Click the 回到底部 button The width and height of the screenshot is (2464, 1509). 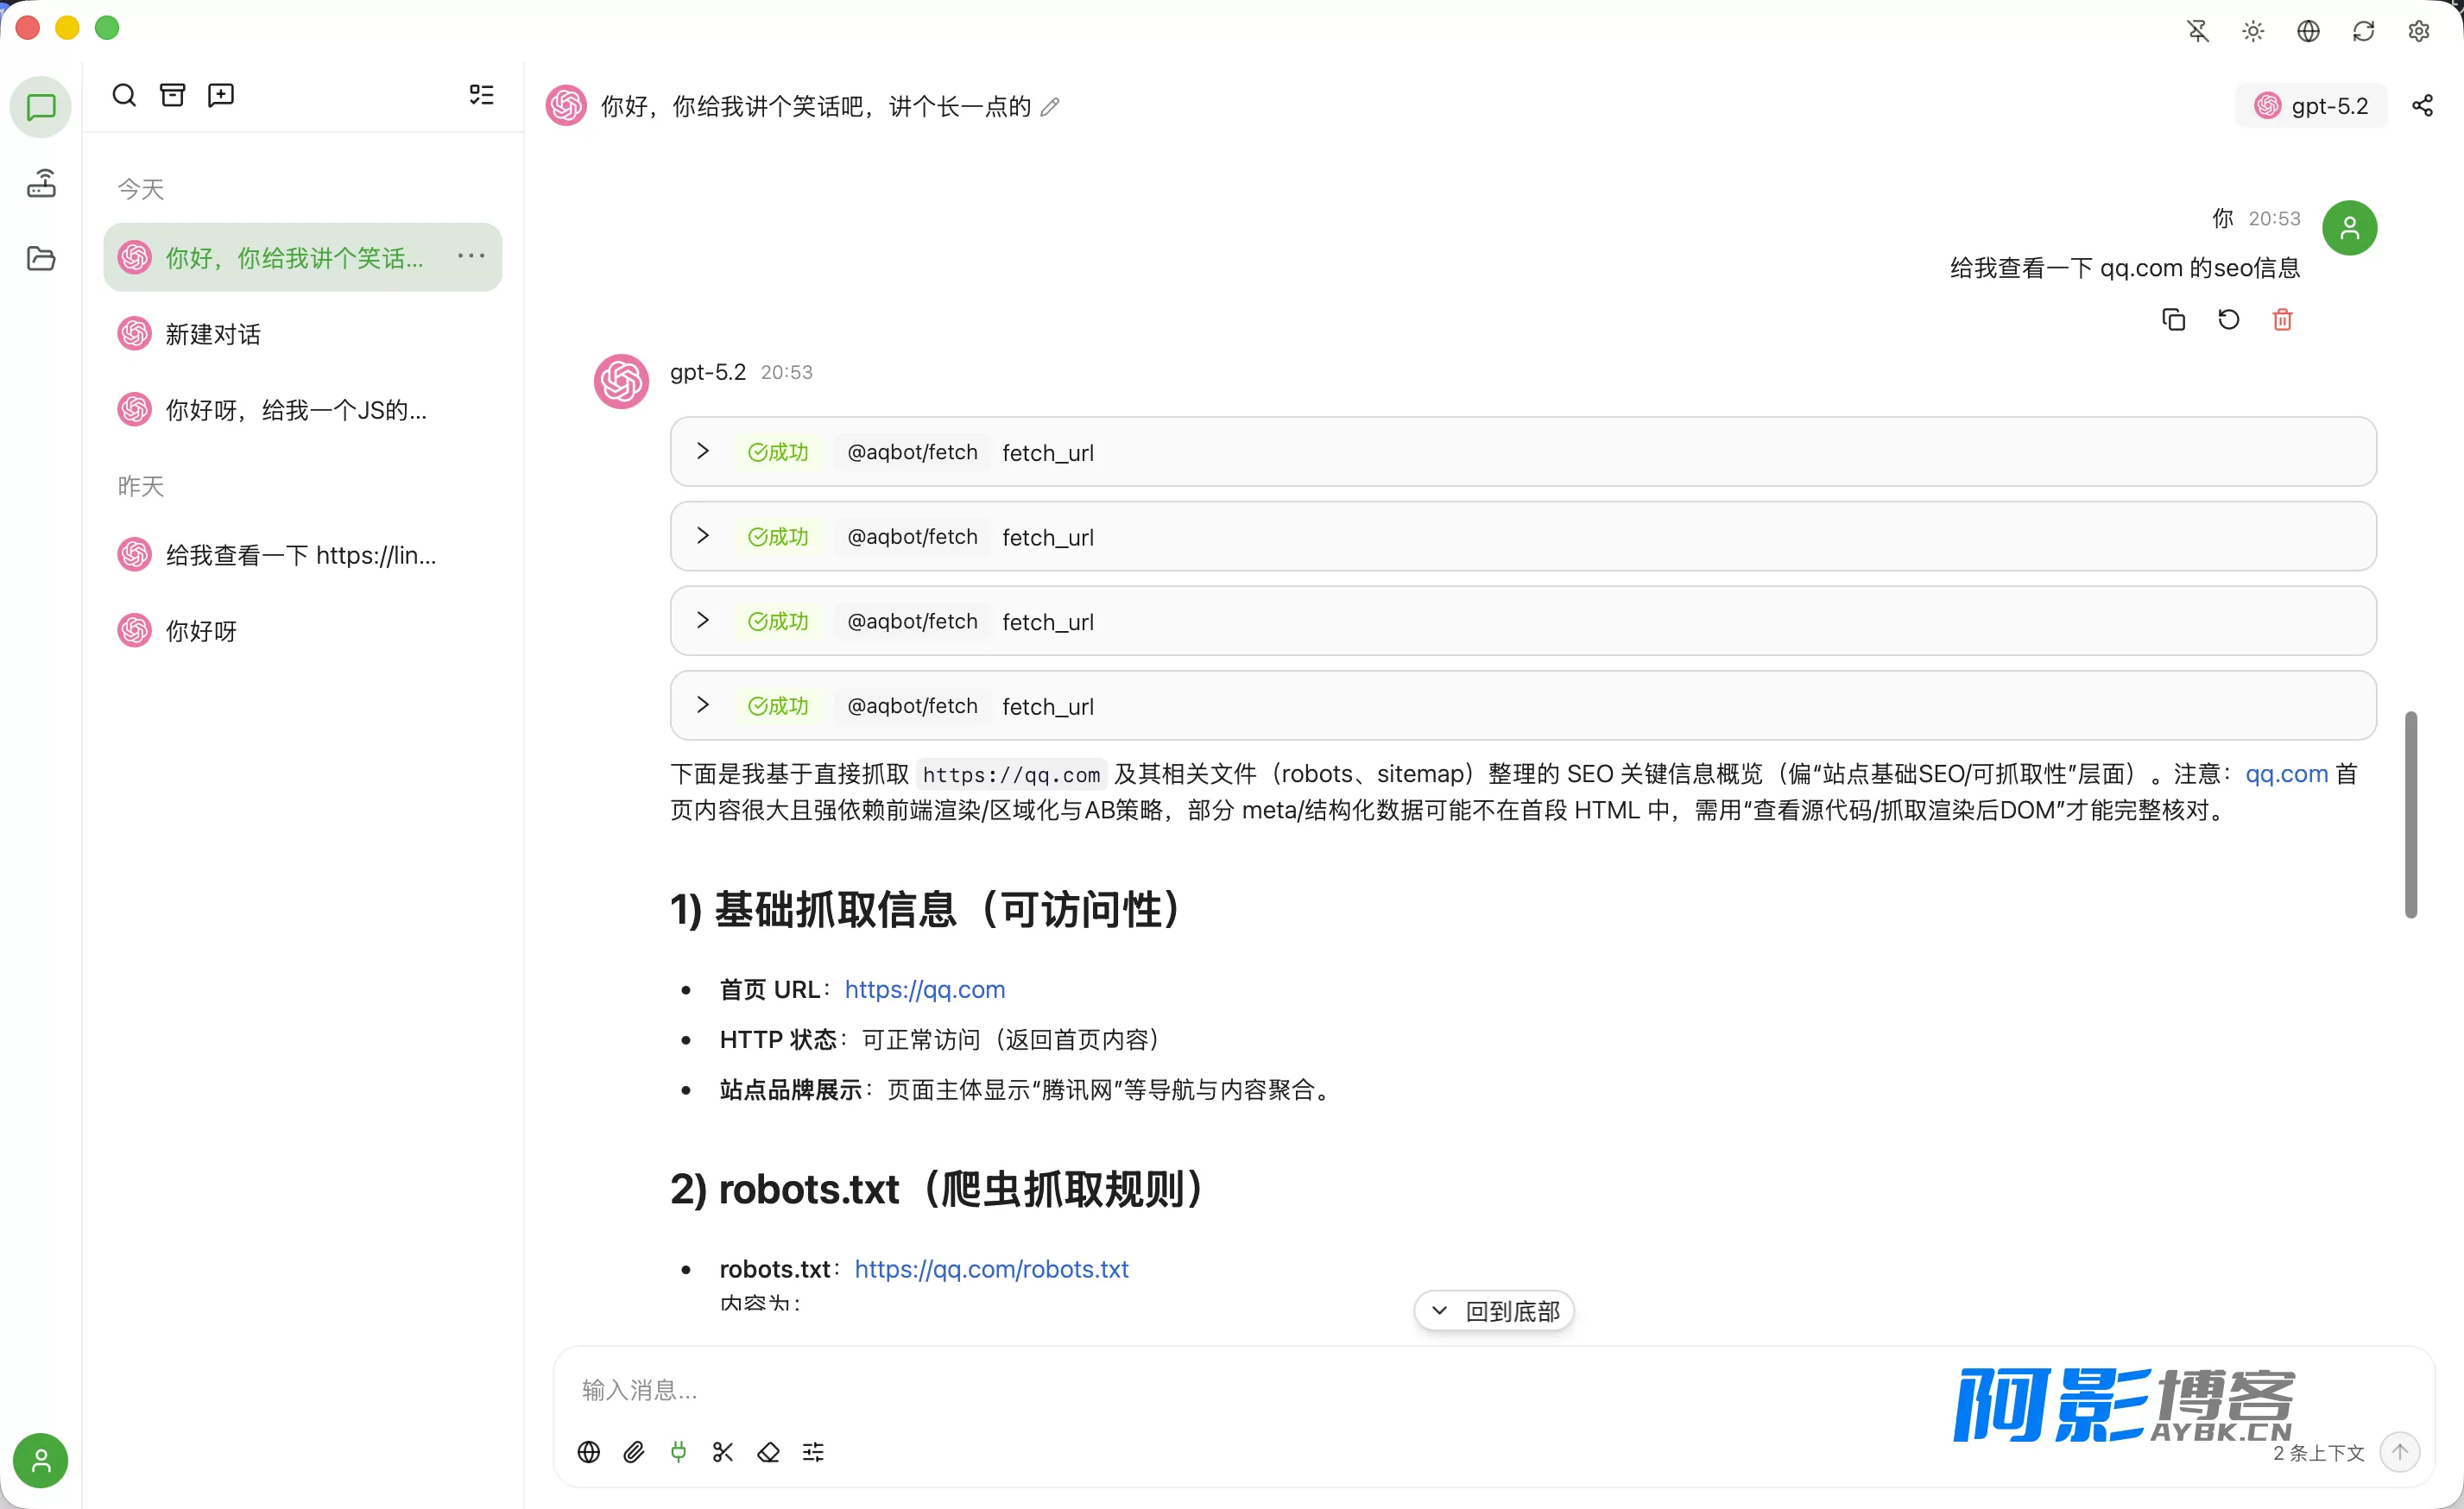pos(1494,1311)
